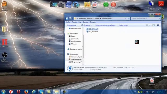167x94 pixels.
Task: Click the volume speaker tray icon
Action: pyautogui.click(x=150, y=92)
